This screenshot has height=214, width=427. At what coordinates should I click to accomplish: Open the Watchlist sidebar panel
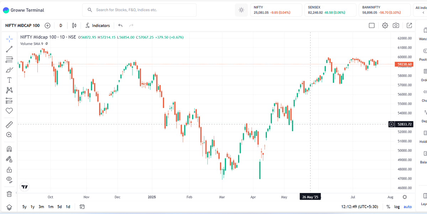(x=423, y=34)
